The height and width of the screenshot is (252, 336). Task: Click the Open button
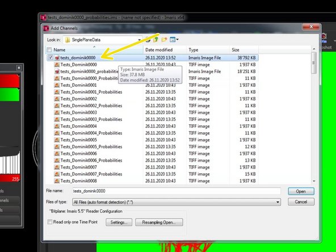pos(301,191)
